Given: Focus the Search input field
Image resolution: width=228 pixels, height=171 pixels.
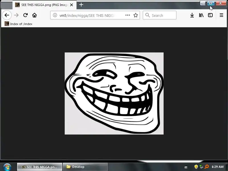Looking at the screenshot, I should 160,15.
